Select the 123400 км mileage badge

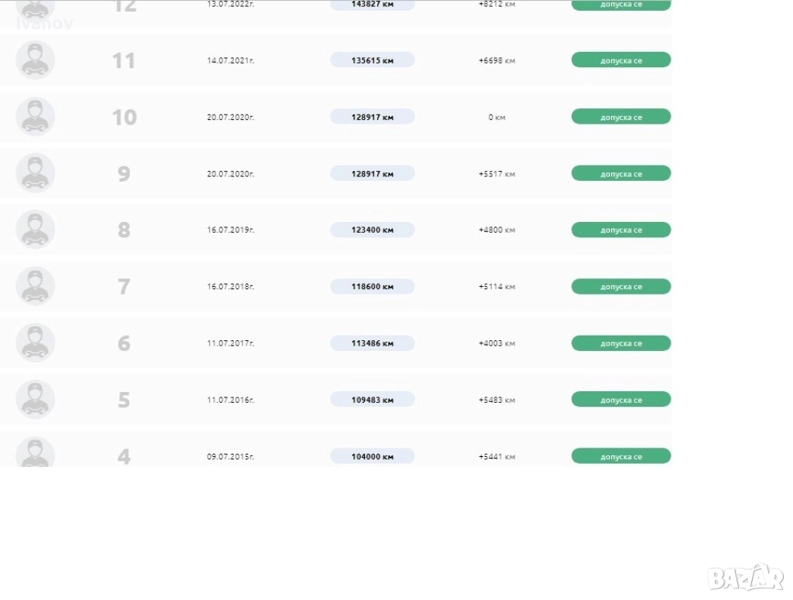pos(372,230)
